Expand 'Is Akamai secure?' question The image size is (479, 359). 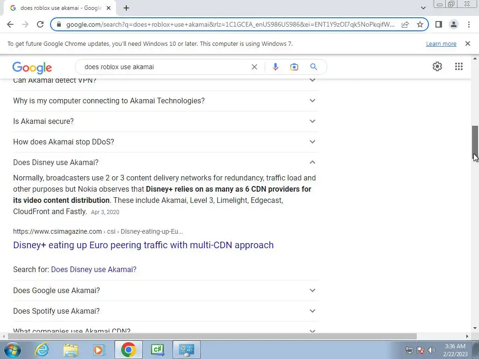pos(165,121)
